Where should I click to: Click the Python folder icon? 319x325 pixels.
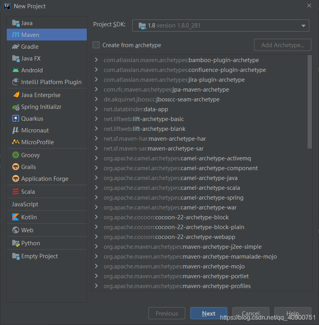tap(16, 243)
